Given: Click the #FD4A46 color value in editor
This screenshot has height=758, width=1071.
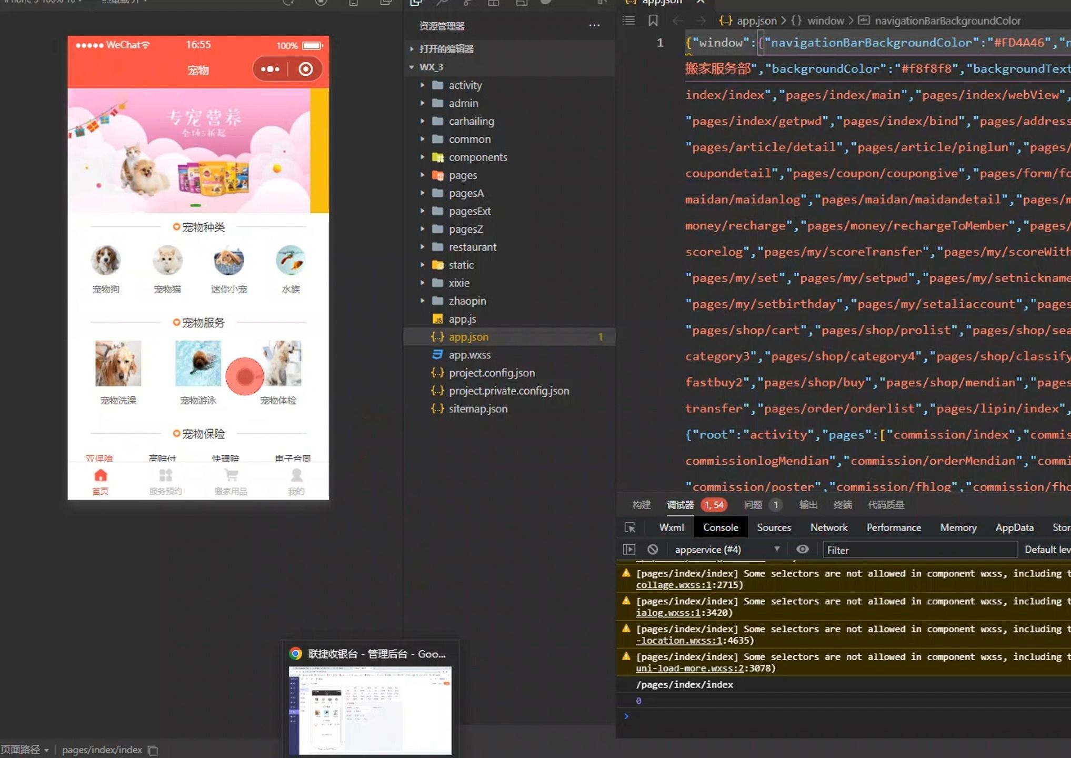Looking at the screenshot, I should (x=1018, y=43).
